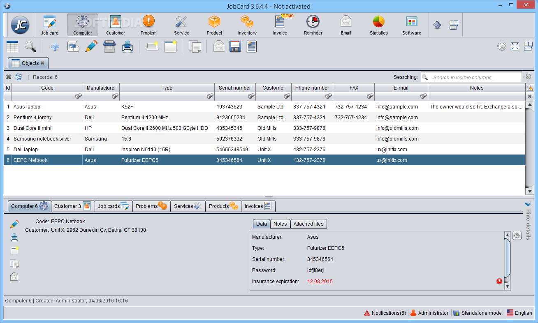
Task: Open the Type column filter
Action: (x=210, y=96)
